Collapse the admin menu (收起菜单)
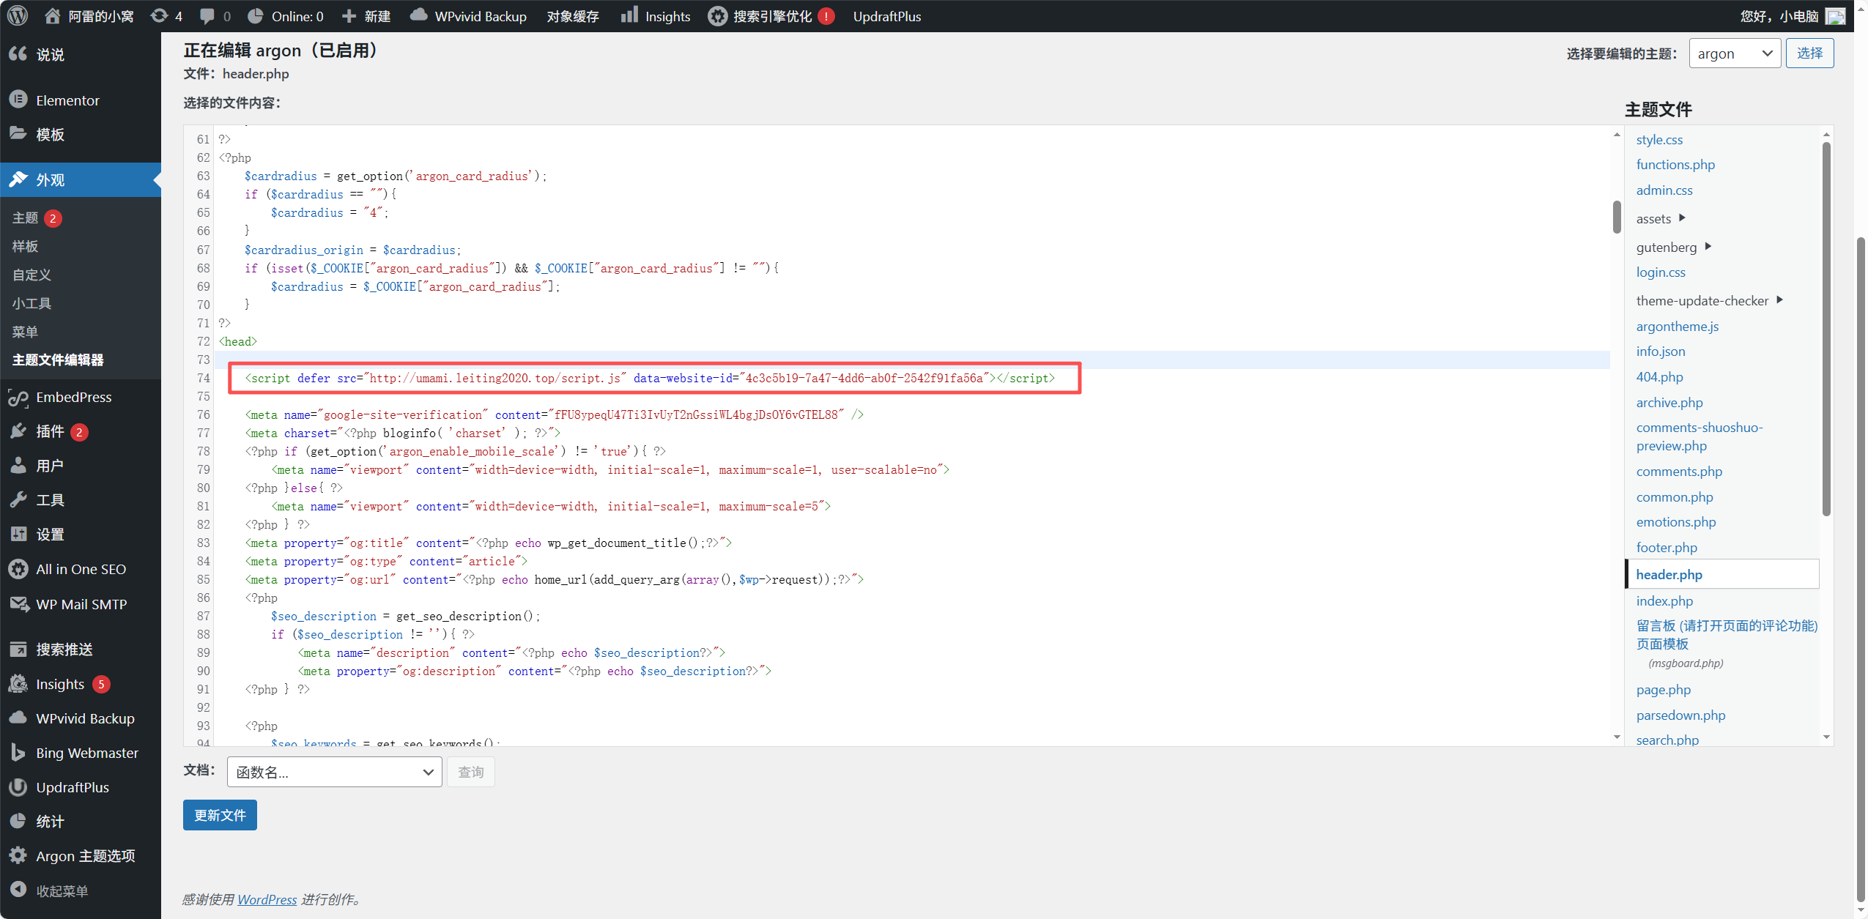This screenshot has height=919, width=1868. (x=62, y=890)
